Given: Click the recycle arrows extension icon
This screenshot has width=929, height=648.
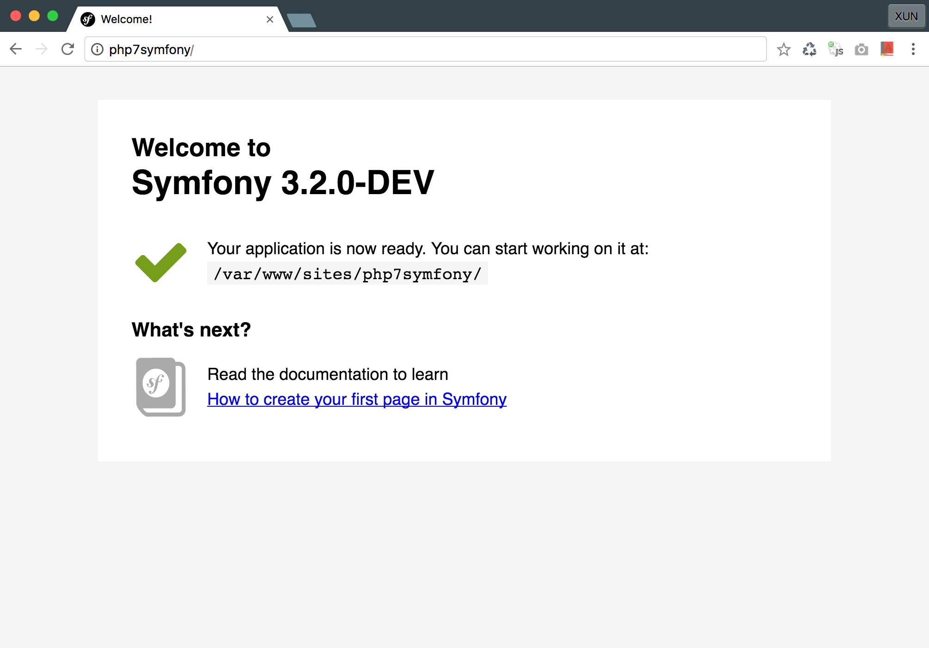Looking at the screenshot, I should pos(809,49).
